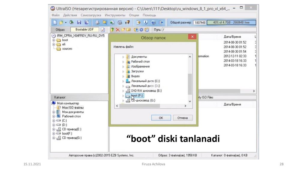Click the red X delete icon
The width and height of the screenshot is (307, 172).
click(118, 30)
